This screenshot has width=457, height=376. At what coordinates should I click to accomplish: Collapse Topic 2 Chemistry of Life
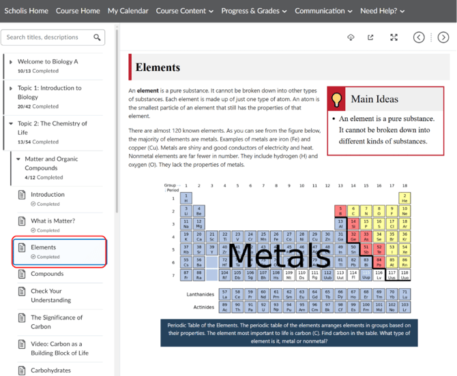tap(11, 124)
